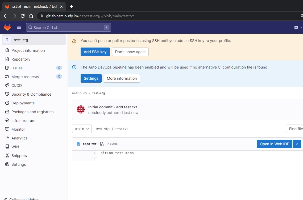303x200 pixels.
Task: Click the test.txt document icon
Action: (79, 144)
